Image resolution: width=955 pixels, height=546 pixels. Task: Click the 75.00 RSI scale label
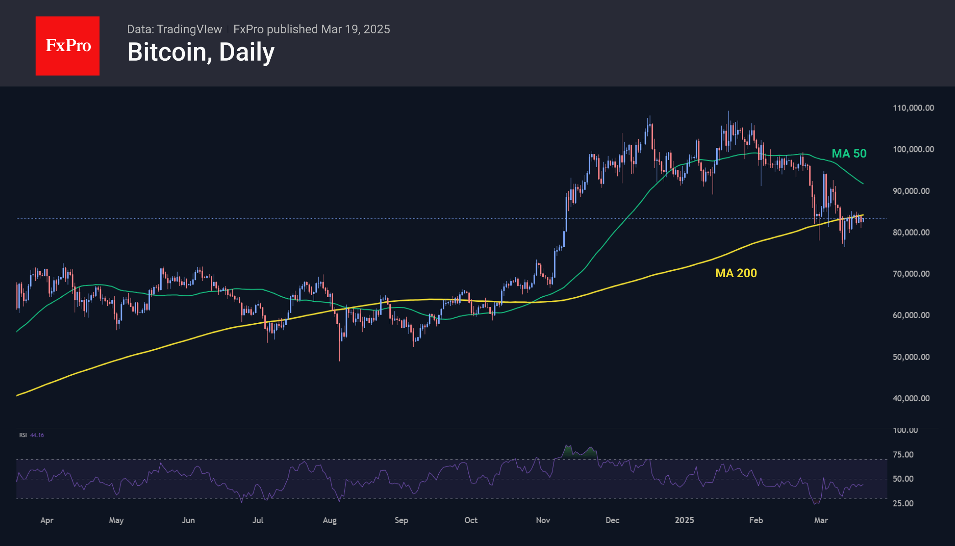903,455
